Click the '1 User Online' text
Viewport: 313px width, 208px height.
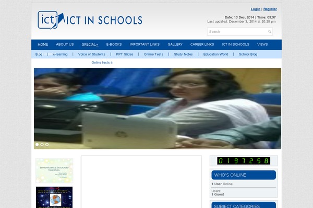tap(222, 184)
